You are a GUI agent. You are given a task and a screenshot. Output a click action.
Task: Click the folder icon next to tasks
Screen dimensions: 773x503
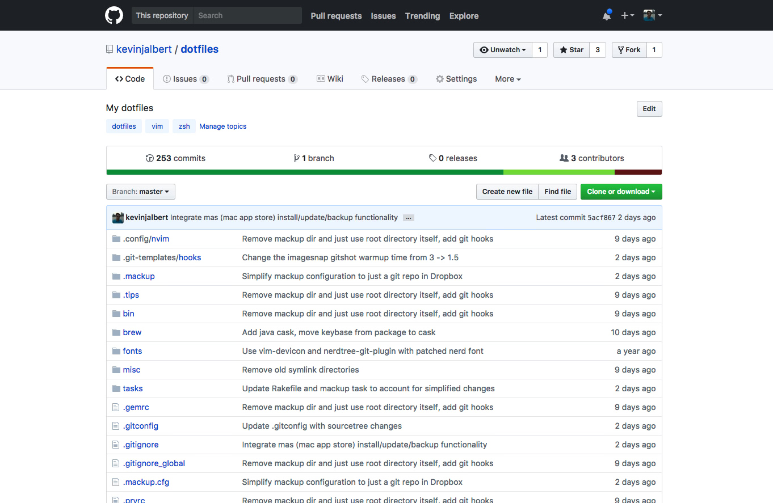(x=116, y=388)
